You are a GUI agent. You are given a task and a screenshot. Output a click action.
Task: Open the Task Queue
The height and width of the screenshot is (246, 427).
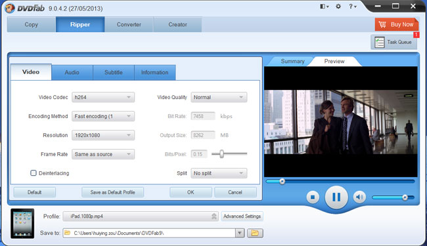(393, 42)
